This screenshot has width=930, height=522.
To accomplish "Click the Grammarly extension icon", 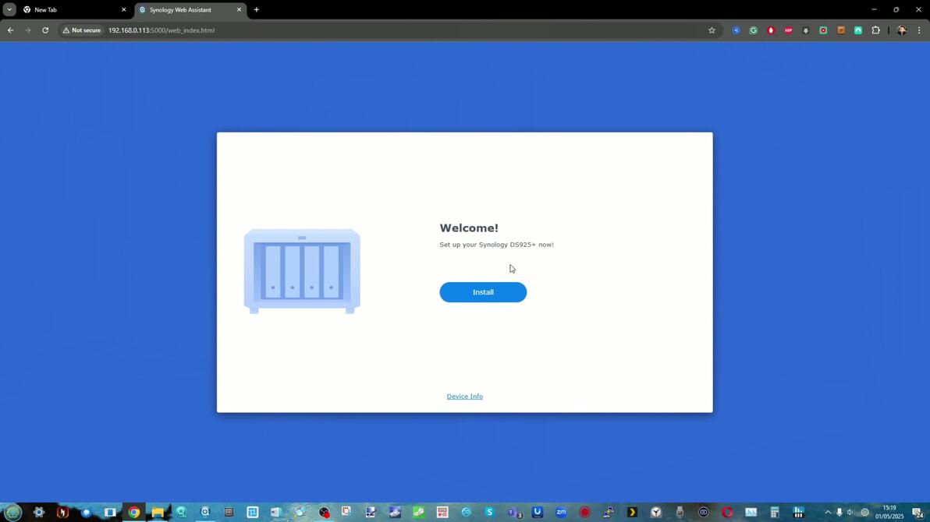I will [x=753, y=30].
